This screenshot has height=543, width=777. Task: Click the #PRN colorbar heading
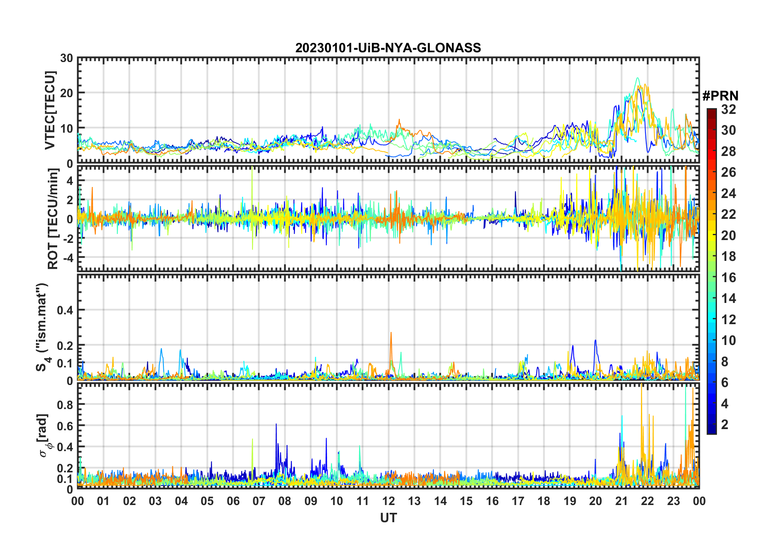click(721, 96)
